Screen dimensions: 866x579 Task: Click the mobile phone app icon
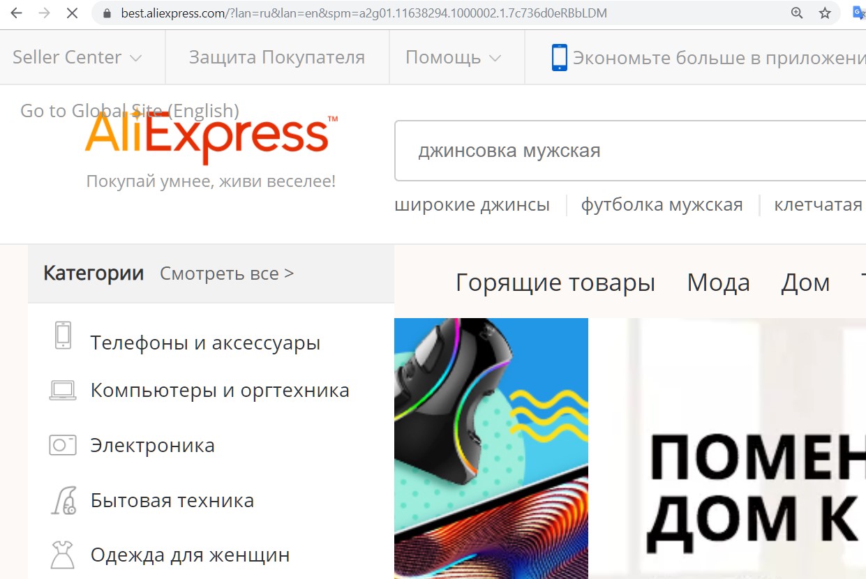click(559, 58)
